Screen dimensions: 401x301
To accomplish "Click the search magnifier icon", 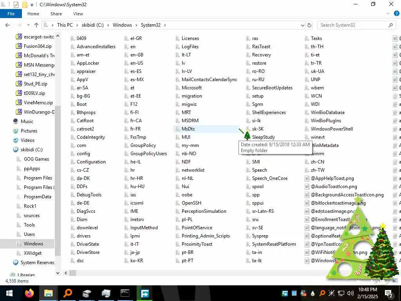I will tap(390, 25).
